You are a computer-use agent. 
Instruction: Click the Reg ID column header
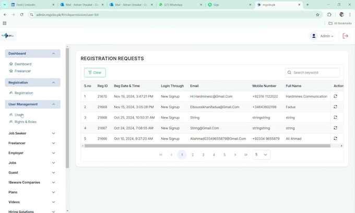pos(102,86)
